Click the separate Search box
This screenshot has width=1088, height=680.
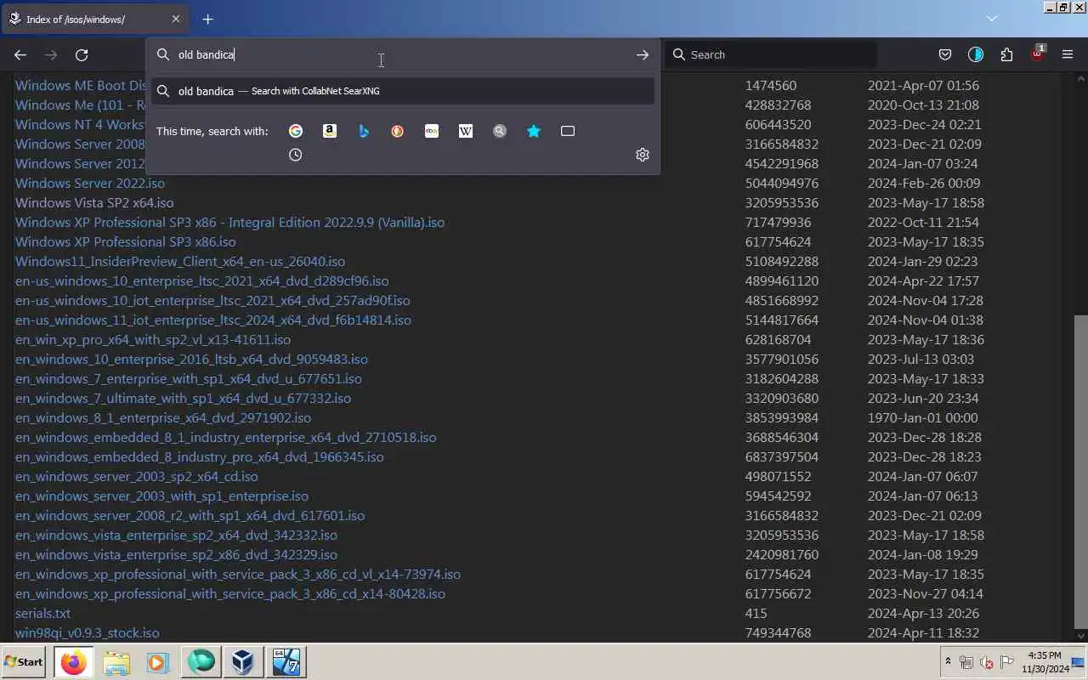(772, 54)
